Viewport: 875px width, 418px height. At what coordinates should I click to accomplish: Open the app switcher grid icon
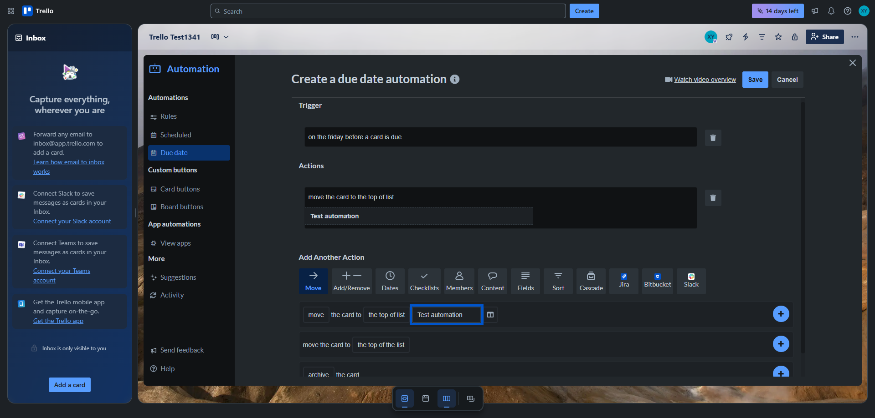pyautogui.click(x=11, y=11)
